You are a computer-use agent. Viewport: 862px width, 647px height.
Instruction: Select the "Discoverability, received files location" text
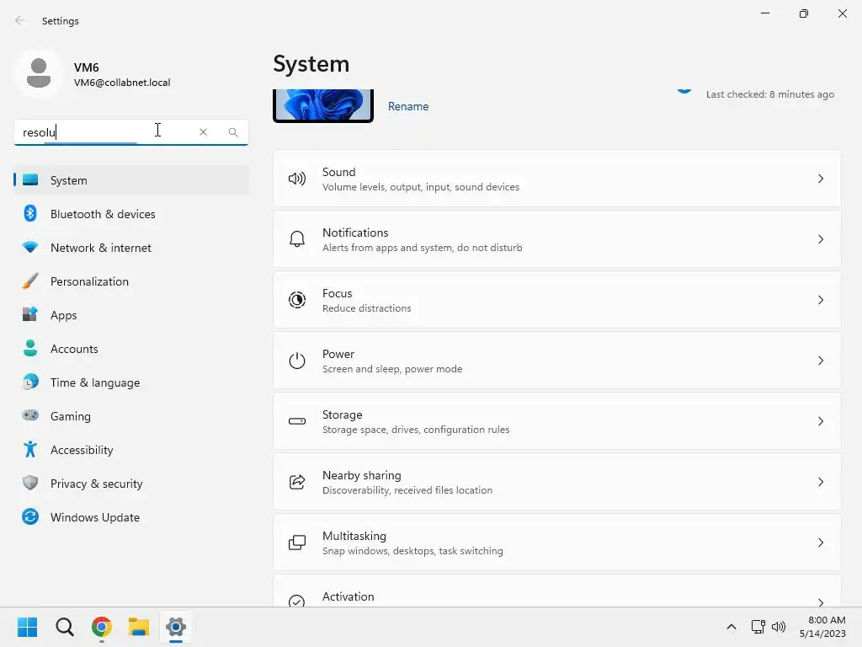click(407, 490)
